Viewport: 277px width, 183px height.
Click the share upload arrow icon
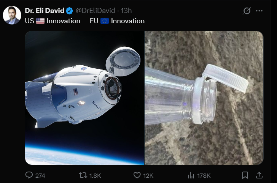[x=259, y=175]
